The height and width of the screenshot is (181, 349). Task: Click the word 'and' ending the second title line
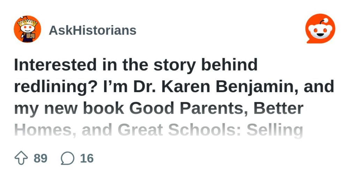pyautogui.click(x=321, y=87)
